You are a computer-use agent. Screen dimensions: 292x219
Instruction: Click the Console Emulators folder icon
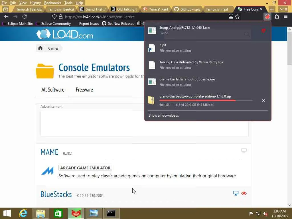(x=45, y=71)
